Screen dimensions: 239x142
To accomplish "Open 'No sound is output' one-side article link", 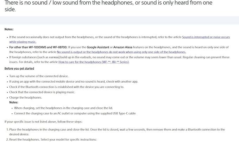I will [x=121, y=52].
